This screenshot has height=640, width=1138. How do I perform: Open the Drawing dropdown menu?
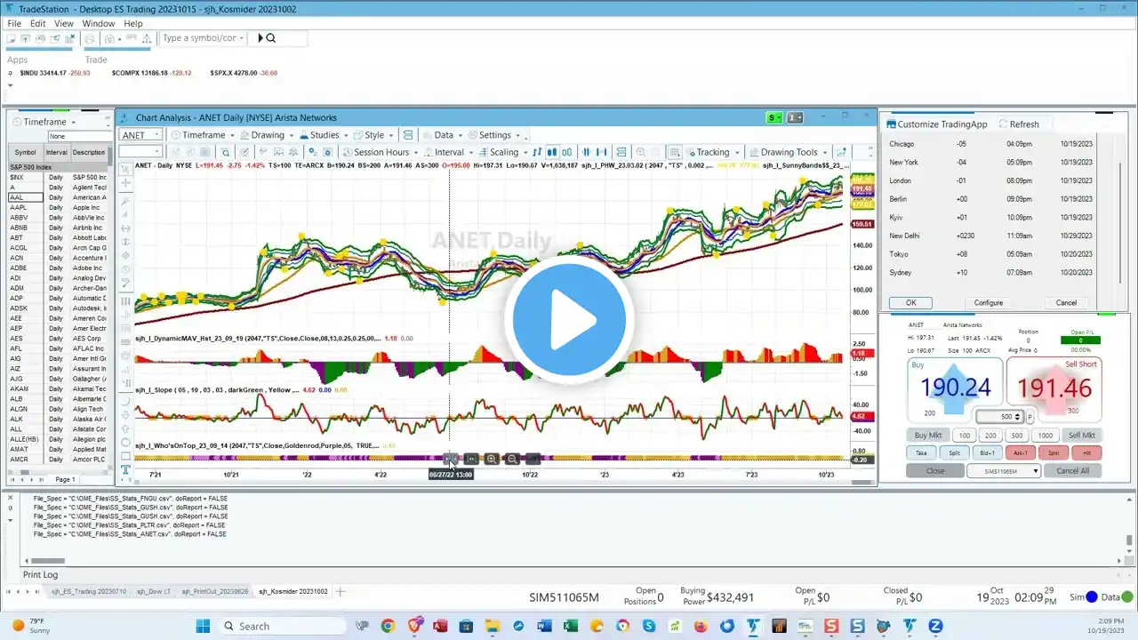[x=268, y=135]
